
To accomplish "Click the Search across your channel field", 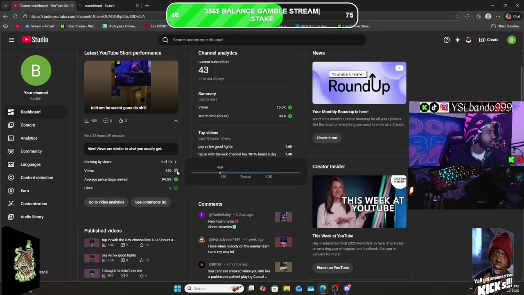I will click(x=262, y=40).
